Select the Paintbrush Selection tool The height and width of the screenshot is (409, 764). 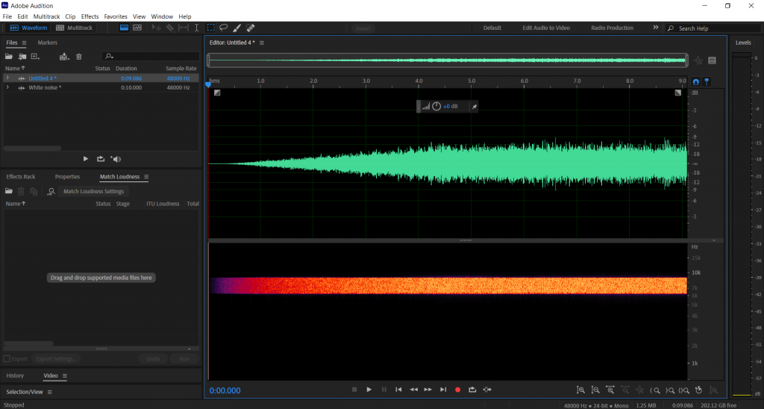(x=237, y=28)
